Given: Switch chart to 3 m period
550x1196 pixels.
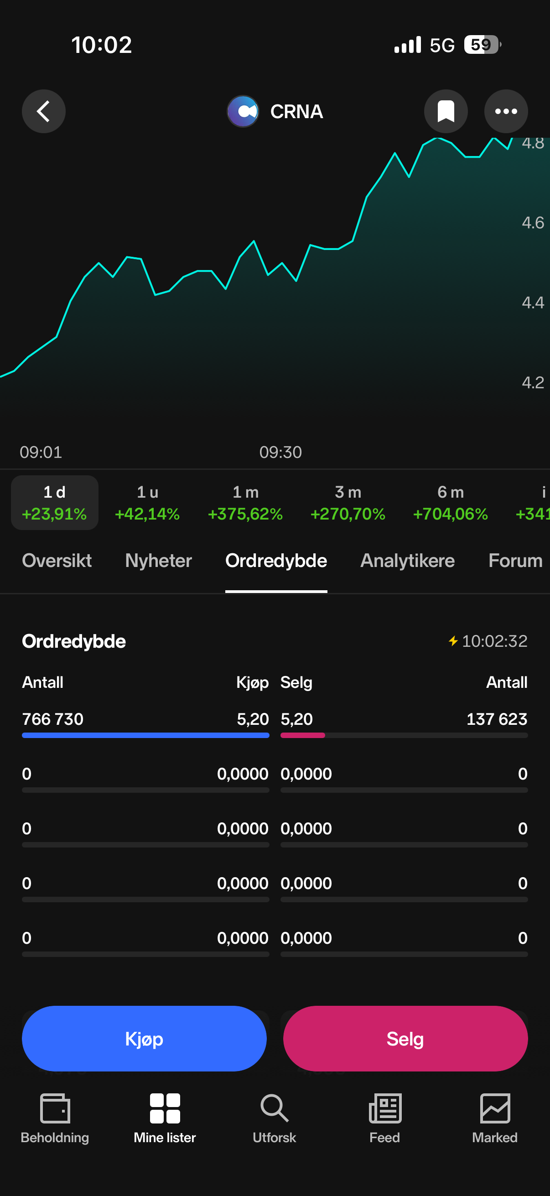Looking at the screenshot, I should pos(348,503).
